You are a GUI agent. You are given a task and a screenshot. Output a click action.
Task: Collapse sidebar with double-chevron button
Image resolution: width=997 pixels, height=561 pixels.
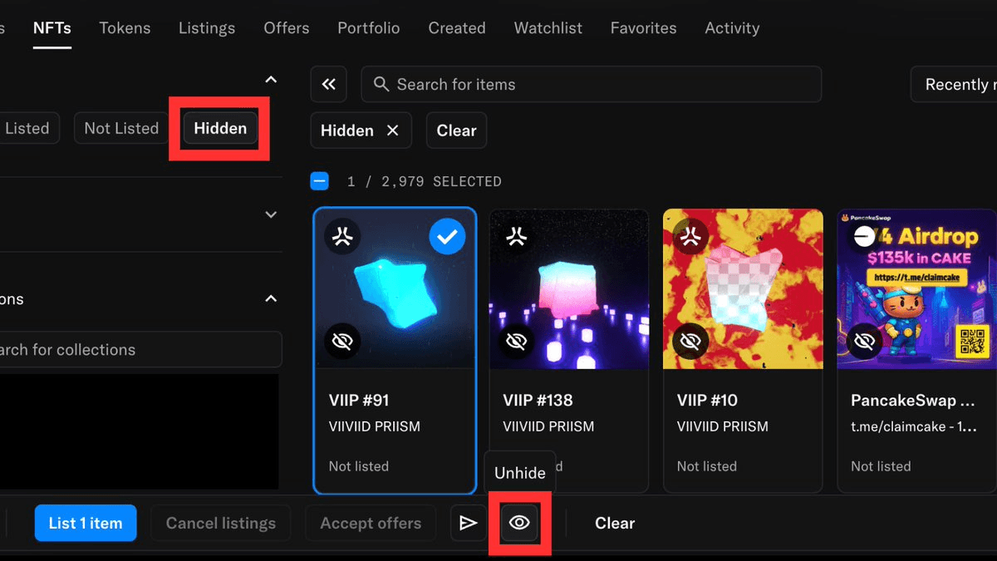[x=329, y=84]
